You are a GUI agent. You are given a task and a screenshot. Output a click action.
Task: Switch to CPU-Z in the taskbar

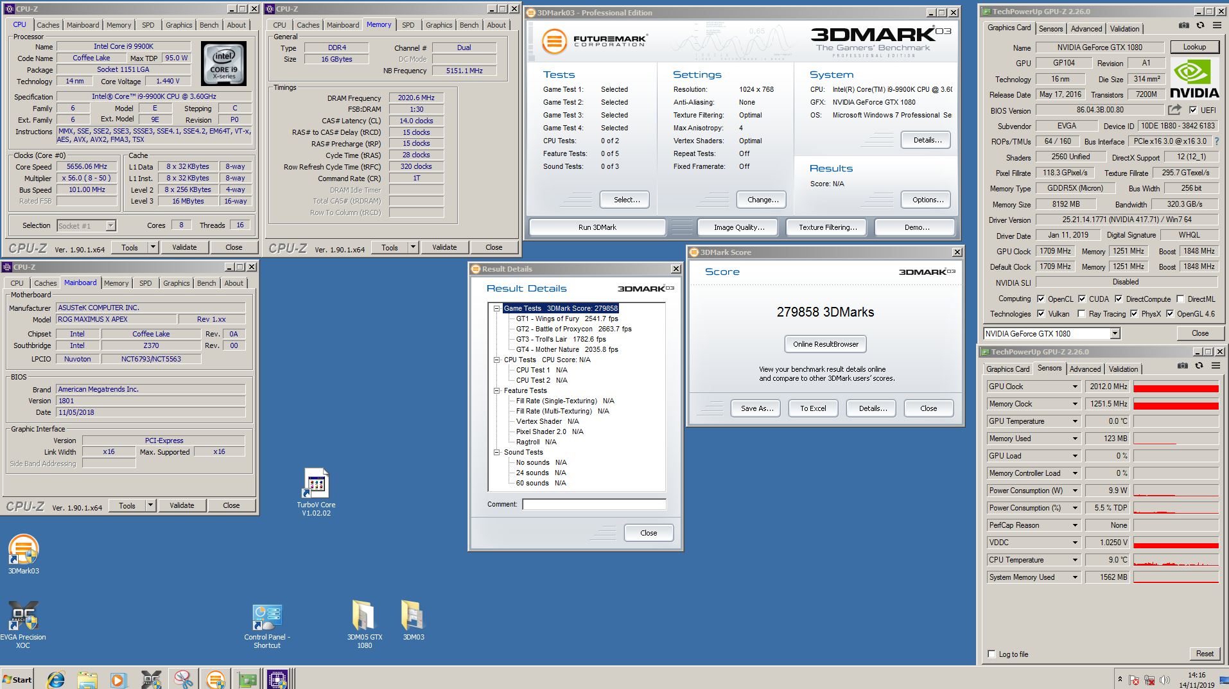click(277, 679)
